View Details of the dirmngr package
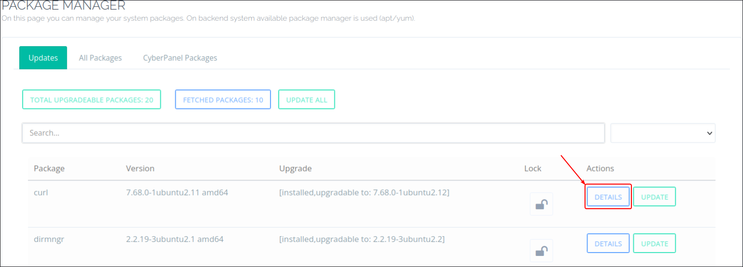Image resolution: width=743 pixels, height=267 pixels. coord(608,243)
